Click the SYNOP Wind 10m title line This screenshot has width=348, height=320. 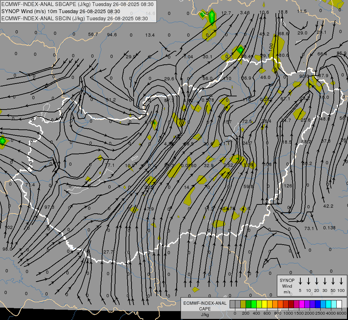tap(60, 11)
